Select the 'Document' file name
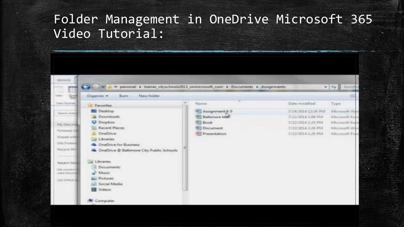404x227 pixels. [213, 128]
